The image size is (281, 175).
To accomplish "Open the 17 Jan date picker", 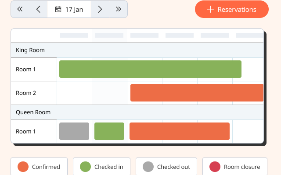I will coord(69,9).
